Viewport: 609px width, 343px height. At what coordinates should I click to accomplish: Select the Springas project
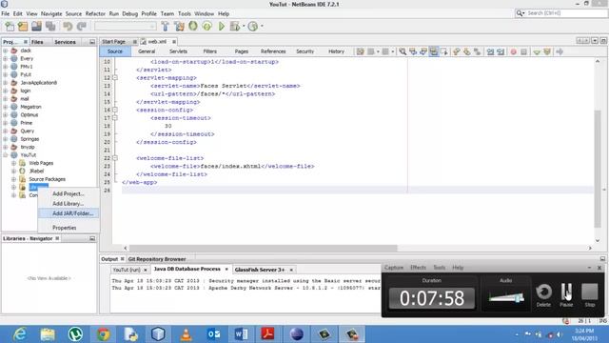pyautogui.click(x=29, y=139)
